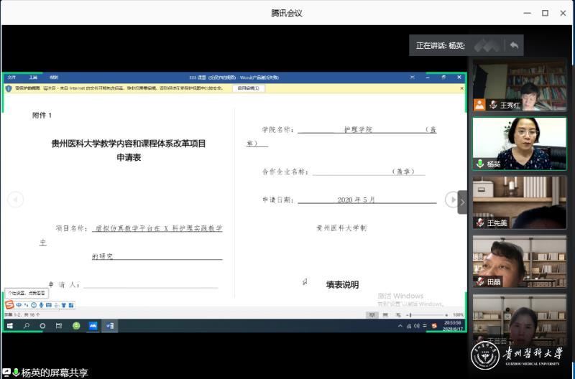The height and width of the screenshot is (379, 575).
Task: Expand hidden system tray icons chevron
Action: [400, 326]
